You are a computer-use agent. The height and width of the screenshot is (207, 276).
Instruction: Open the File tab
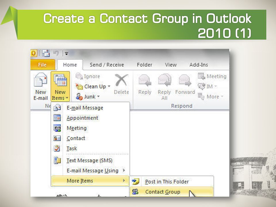tap(43, 65)
